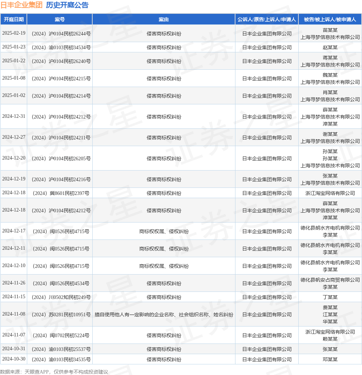Image resolution: width=362 pixels, height=375 pixels.
Task: Click defendant 苗某某
Action: [x=330, y=30]
